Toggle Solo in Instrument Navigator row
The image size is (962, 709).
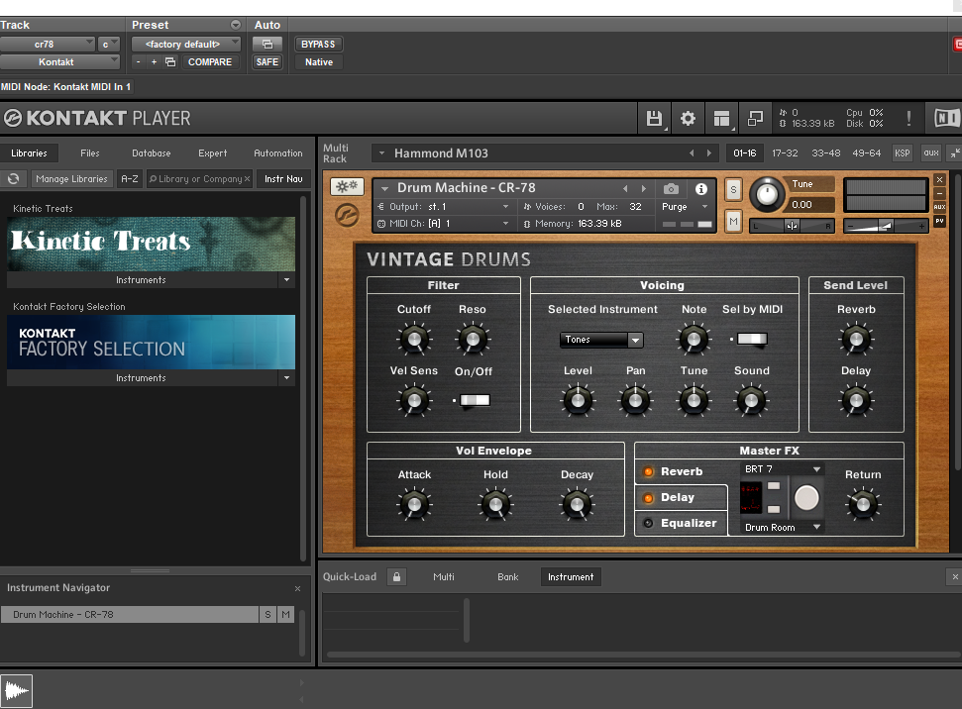[267, 615]
